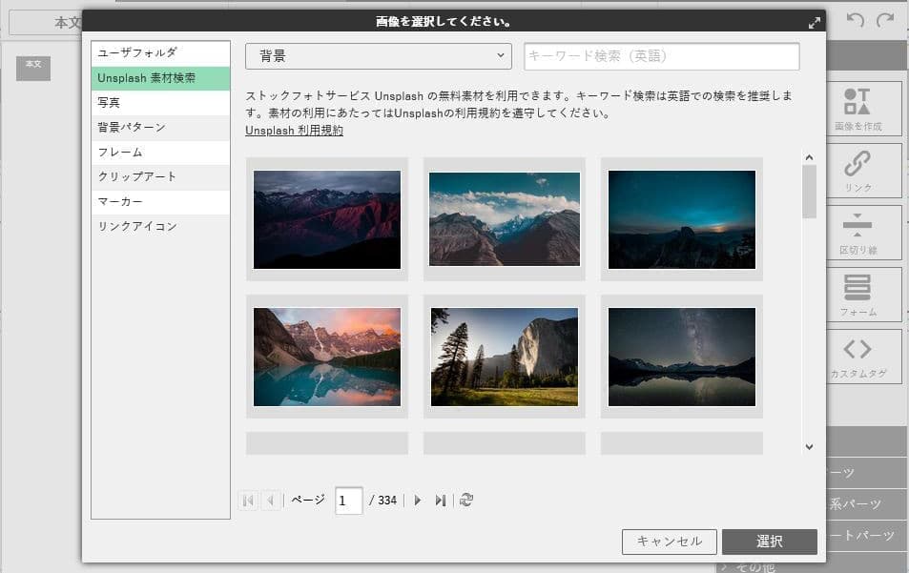Click the page number input box
Screen dimensions: 909x573
348,501
